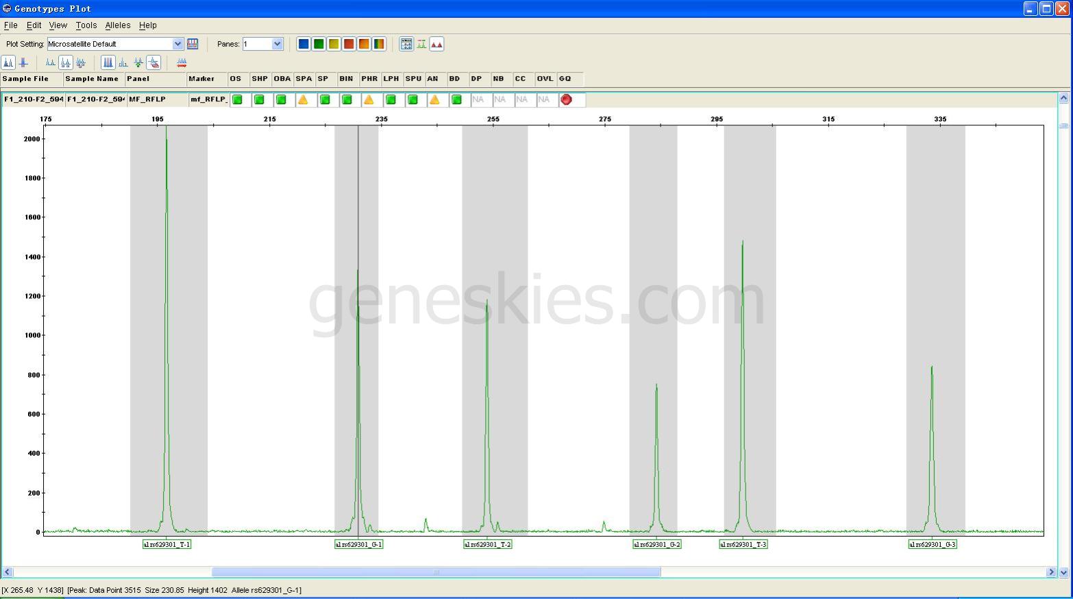Click the all-colors dye swatch
This screenshot has height=599, width=1073.
tap(379, 44)
